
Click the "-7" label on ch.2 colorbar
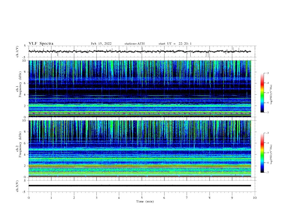267,173
